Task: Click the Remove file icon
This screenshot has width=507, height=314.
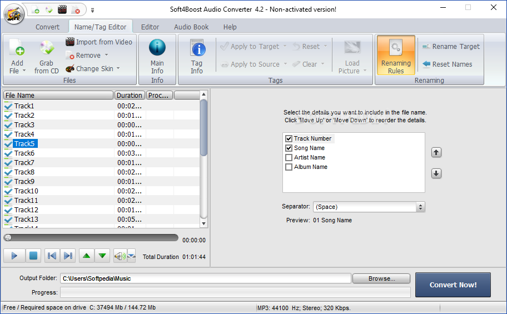Action: (x=70, y=56)
